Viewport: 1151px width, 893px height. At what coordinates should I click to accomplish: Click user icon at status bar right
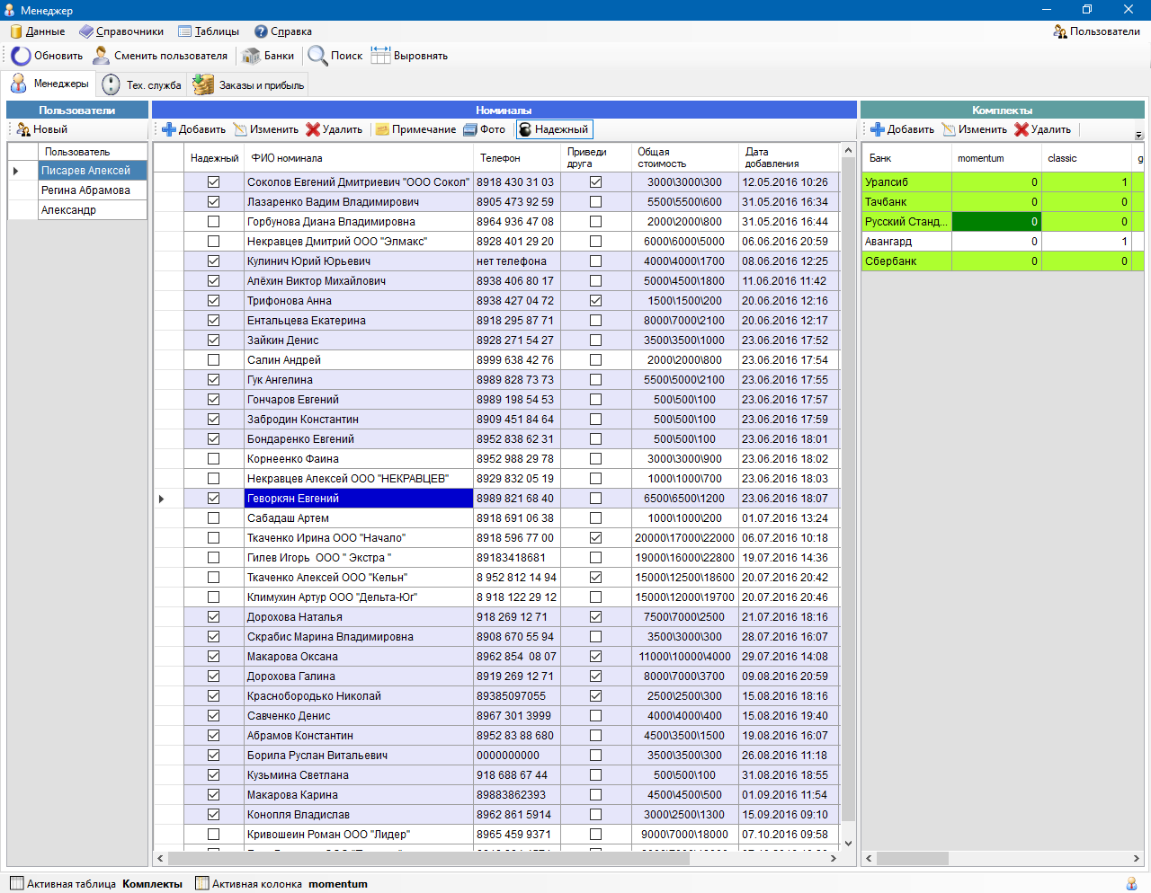1131,884
